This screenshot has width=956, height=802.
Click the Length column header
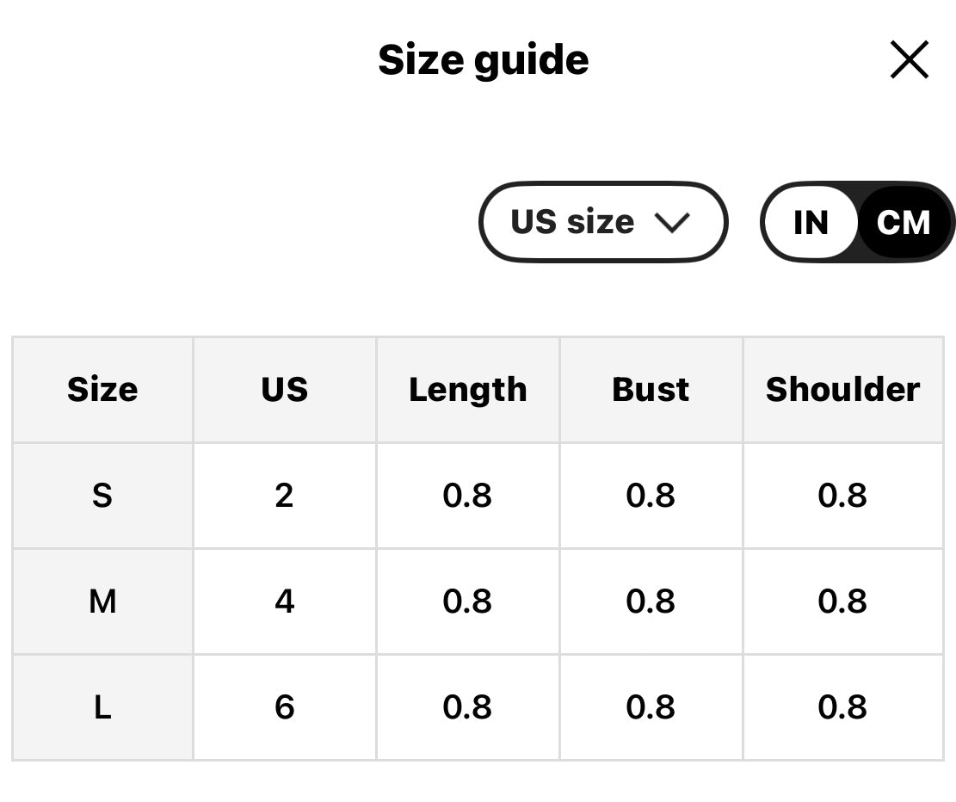[x=467, y=390]
